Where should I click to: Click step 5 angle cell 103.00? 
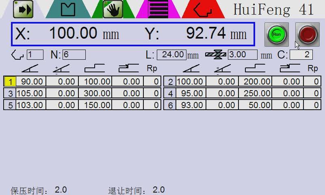click(31, 105)
